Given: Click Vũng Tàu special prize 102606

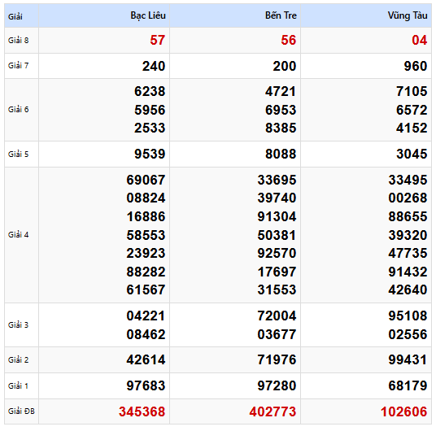Looking at the screenshot, I should point(403,411).
